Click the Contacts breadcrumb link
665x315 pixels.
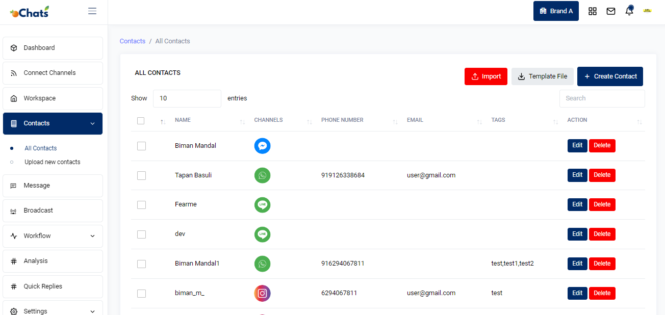click(133, 41)
